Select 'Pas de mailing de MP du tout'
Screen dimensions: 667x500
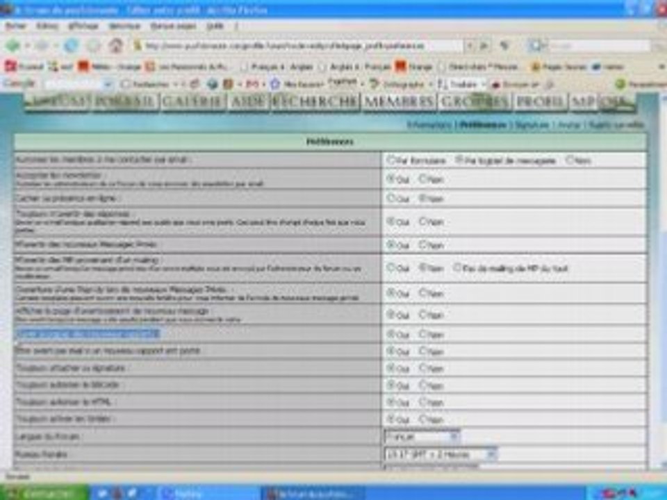[457, 268]
